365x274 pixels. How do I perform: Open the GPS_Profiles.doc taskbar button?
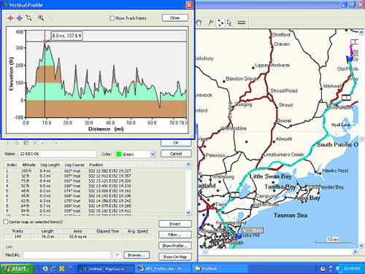click(x=163, y=269)
